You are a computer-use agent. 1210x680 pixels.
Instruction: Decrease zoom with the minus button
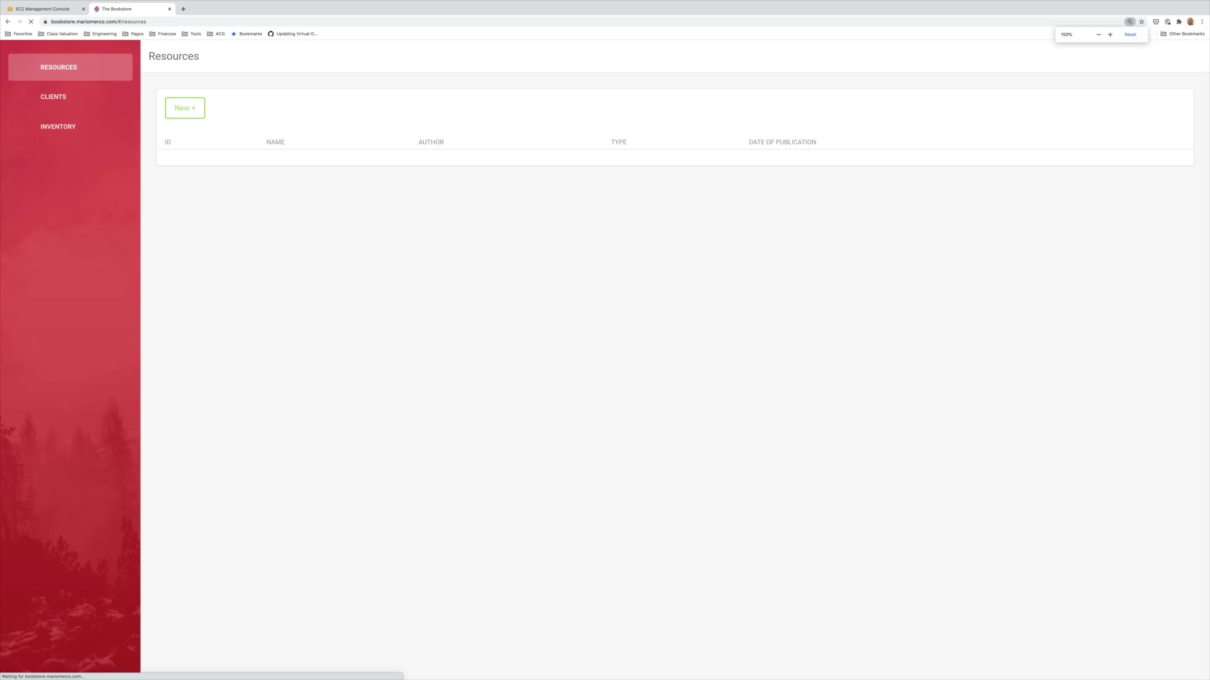point(1098,35)
